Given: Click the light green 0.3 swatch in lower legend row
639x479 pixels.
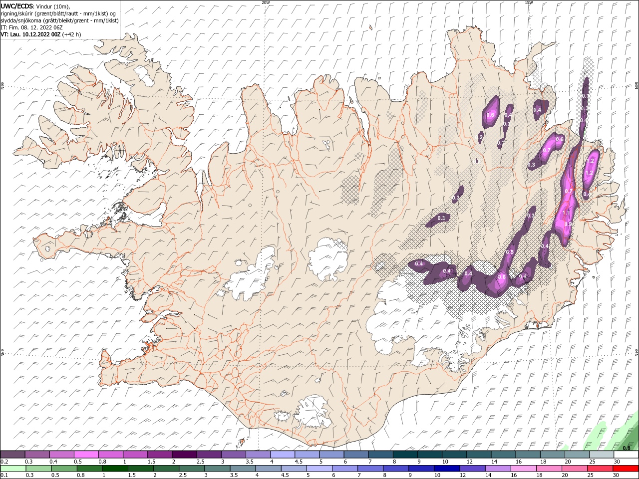Looking at the screenshot, I should coord(38,469).
